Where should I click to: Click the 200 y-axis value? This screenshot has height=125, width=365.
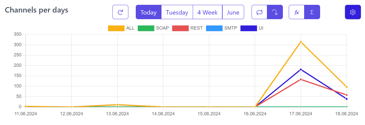click(x=18, y=66)
